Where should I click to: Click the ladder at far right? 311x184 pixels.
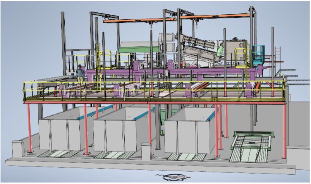277,53
